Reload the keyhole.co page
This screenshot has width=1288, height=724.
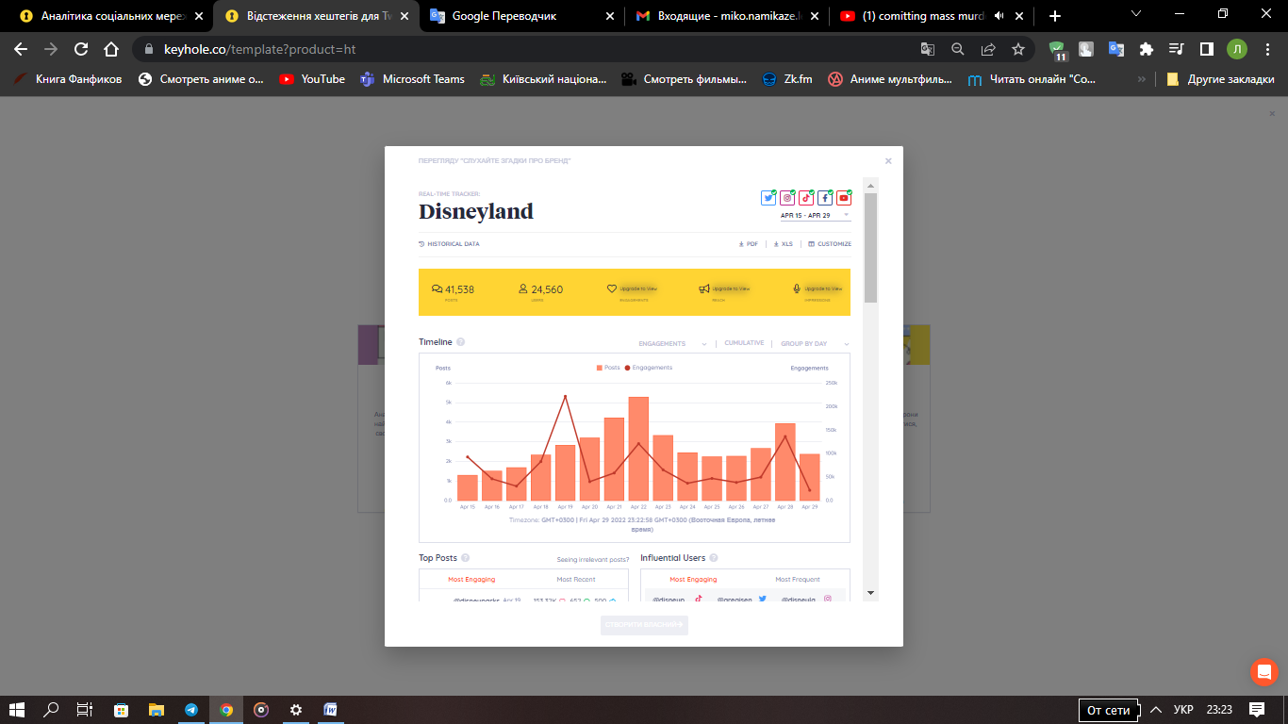[x=81, y=49]
